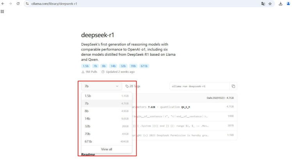Screen dimensions: 292x160
Task: Choose 14b option in dropdown list
Action: coord(107,119)
